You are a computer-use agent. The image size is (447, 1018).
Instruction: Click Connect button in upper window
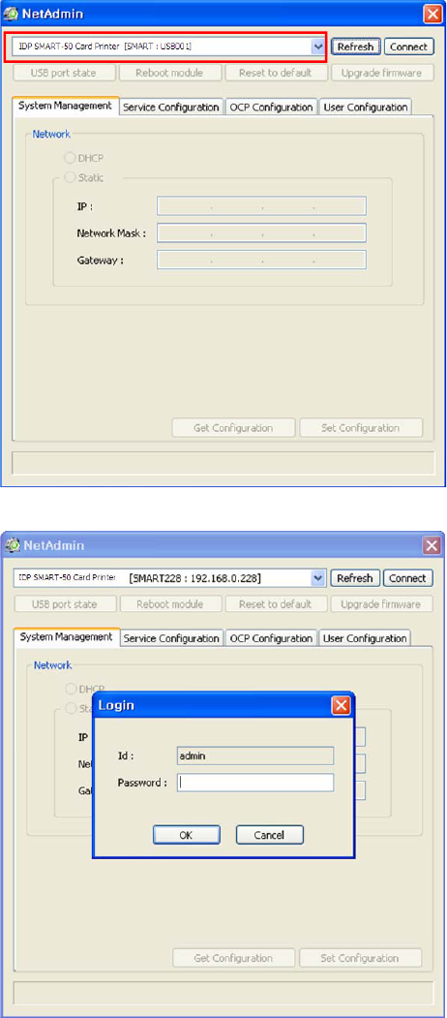tap(408, 46)
